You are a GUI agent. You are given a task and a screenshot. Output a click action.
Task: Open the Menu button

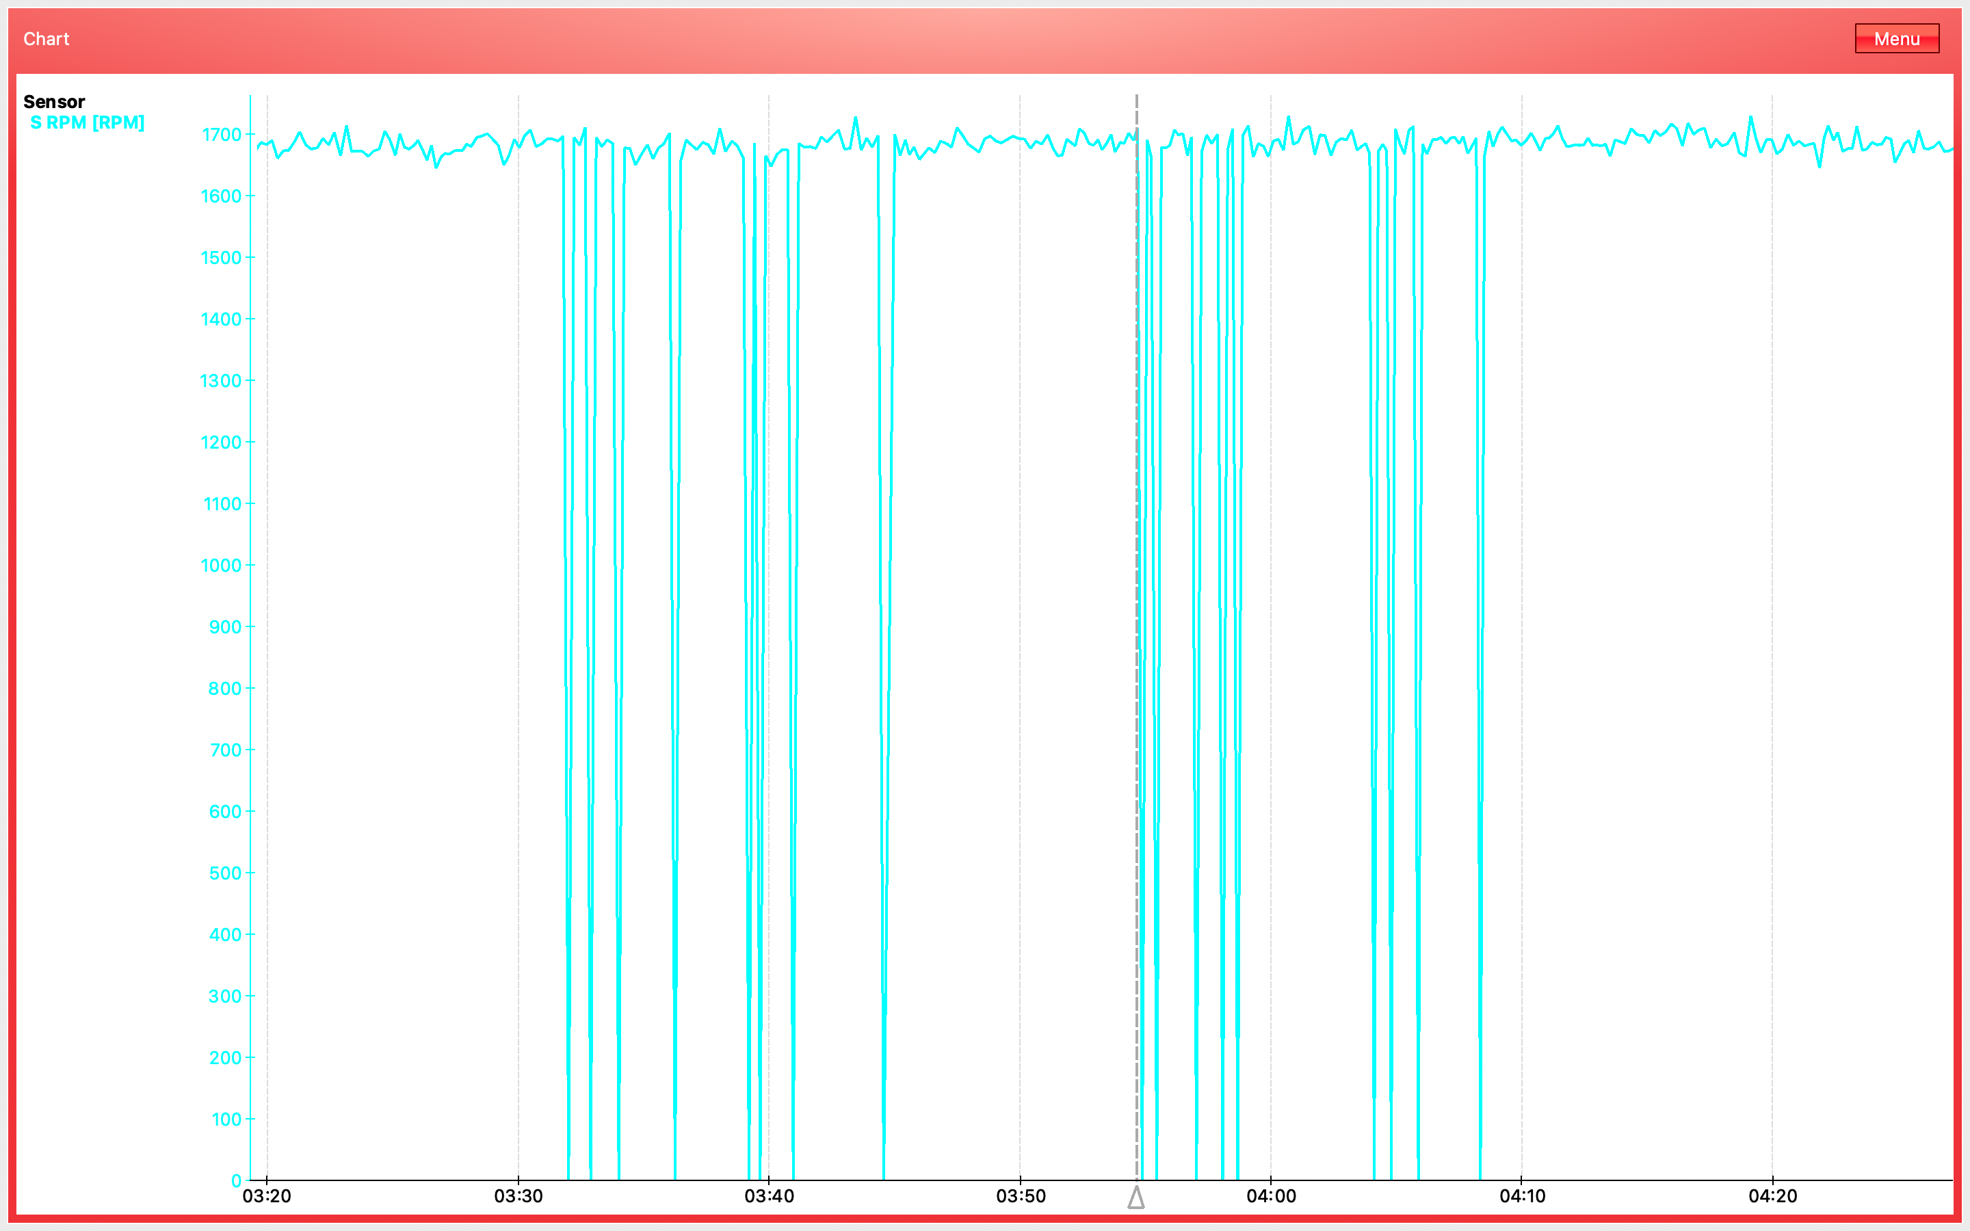1896,38
